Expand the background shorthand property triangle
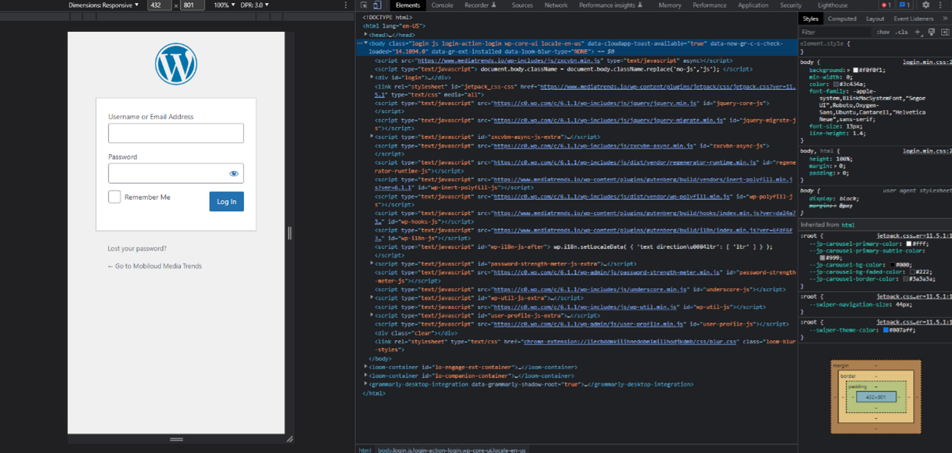Screen dimensions: 952x453 (x=849, y=70)
